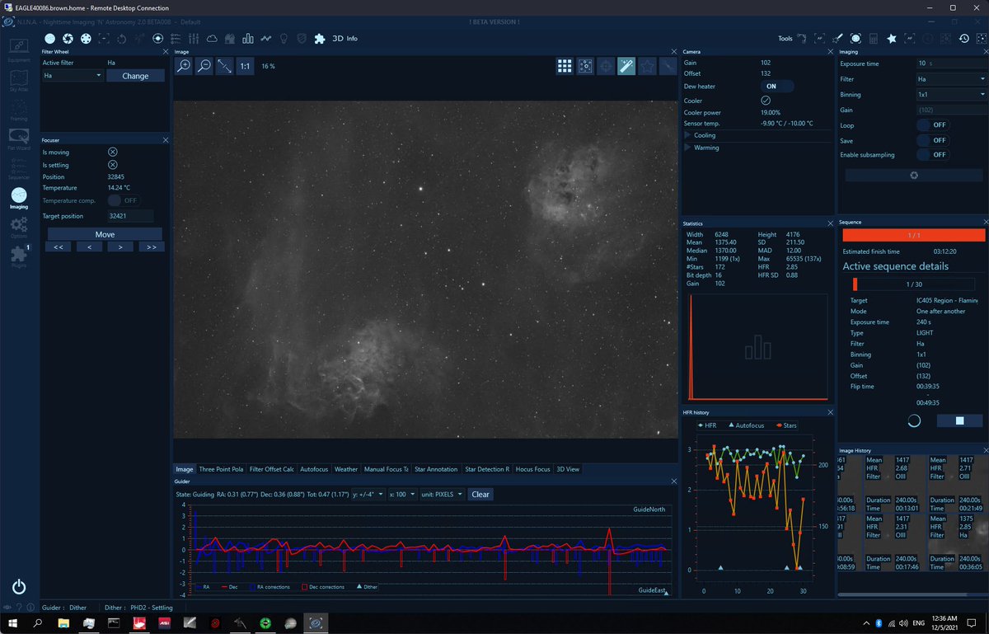Click the focuser >> fast-outward button
Viewport: 989px width, 634px height.
pos(151,247)
